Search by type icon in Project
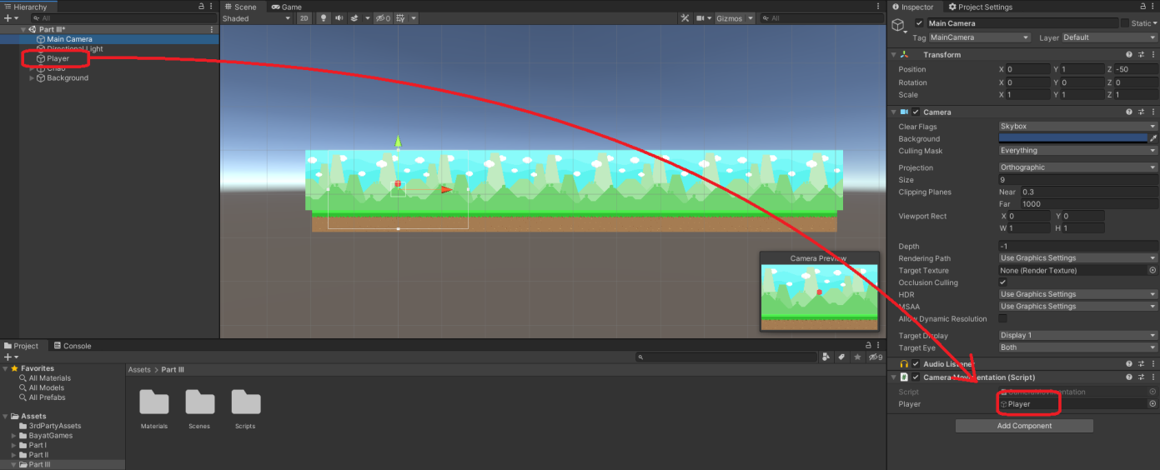1160x470 pixels. [826, 357]
